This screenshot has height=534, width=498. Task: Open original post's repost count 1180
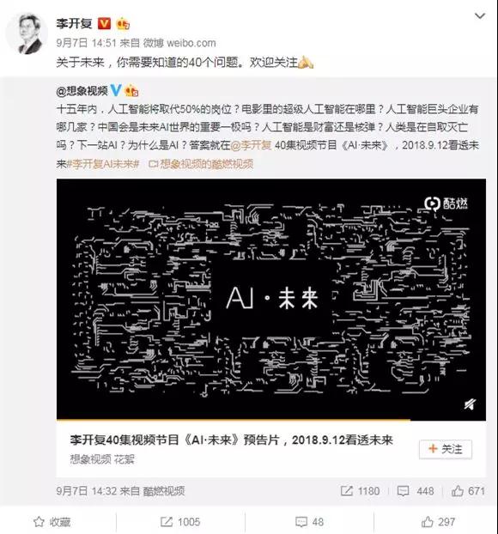tap(360, 491)
